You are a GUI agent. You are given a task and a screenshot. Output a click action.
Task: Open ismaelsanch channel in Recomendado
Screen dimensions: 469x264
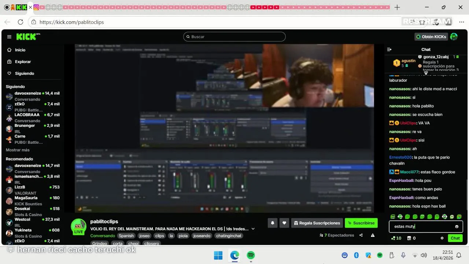coord(32,179)
